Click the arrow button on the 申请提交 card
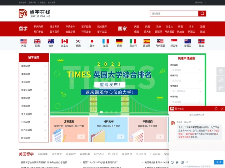This screenshot has width=225, height=168. pos(160,137)
